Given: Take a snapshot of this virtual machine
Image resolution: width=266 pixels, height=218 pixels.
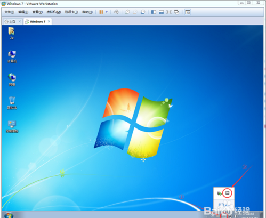Looking at the screenshot, I should pyautogui.click(x=127, y=12).
